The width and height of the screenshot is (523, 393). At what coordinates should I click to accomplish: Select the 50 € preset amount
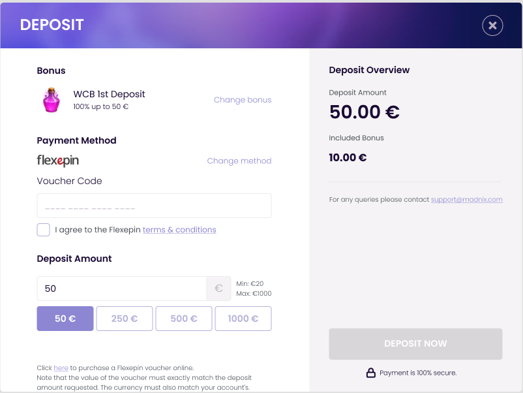65,319
